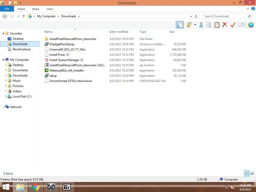256x192 pixels.
Task: Click the Forward navigation arrow
Action: tap(12, 16)
